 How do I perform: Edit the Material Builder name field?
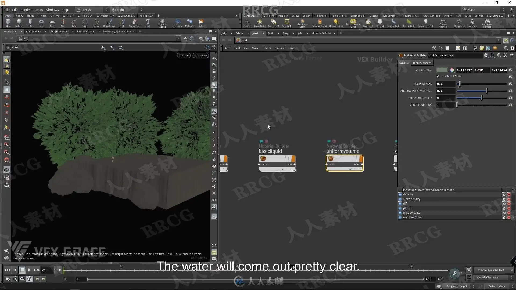tap(455, 55)
